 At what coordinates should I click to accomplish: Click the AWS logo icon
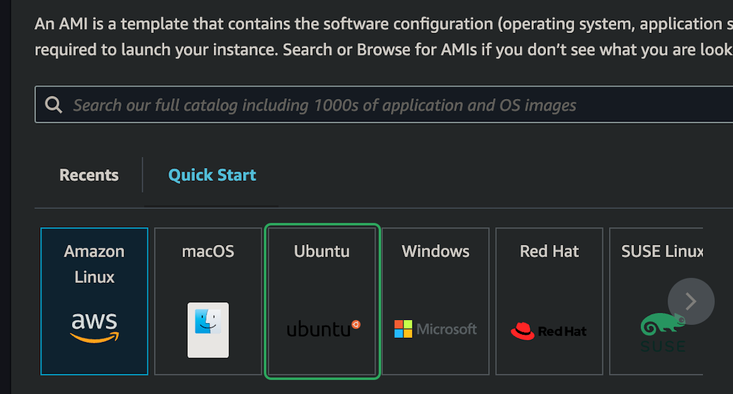[95, 328]
